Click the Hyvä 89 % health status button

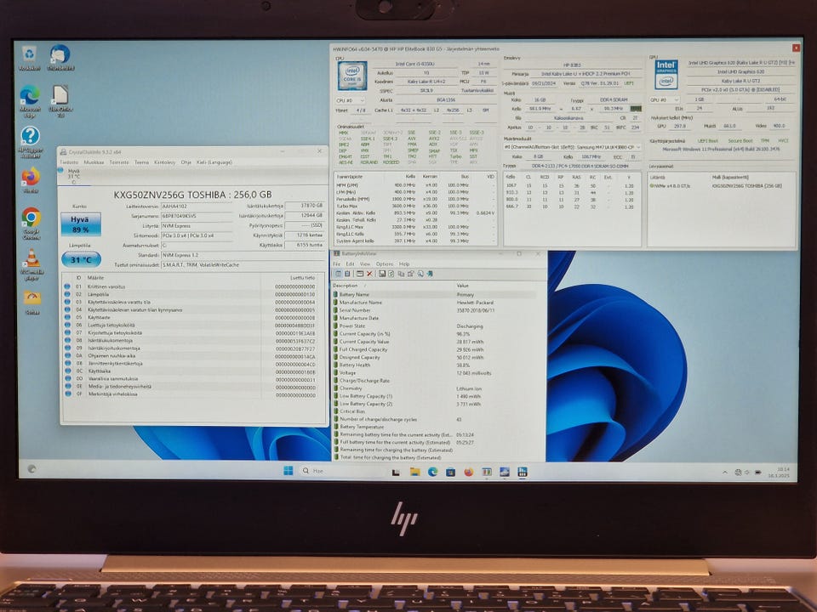click(x=80, y=224)
